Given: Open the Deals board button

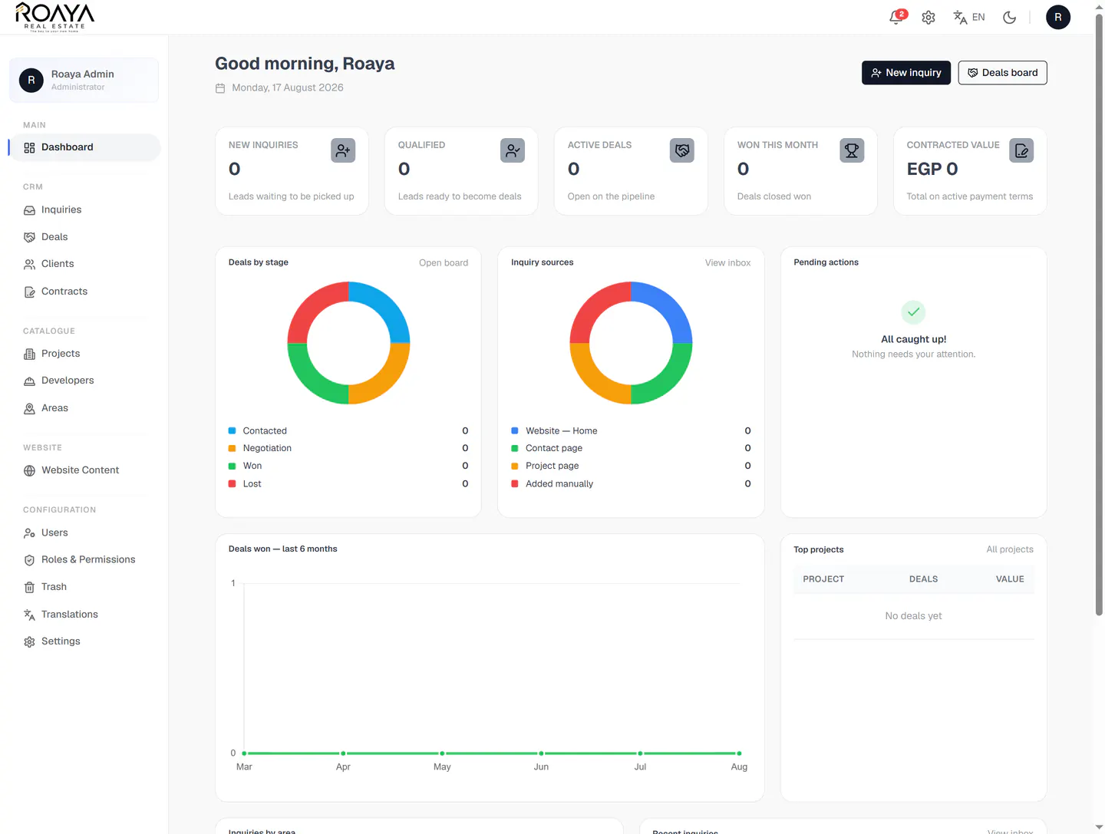Looking at the screenshot, I should (x=1002, y=73).
